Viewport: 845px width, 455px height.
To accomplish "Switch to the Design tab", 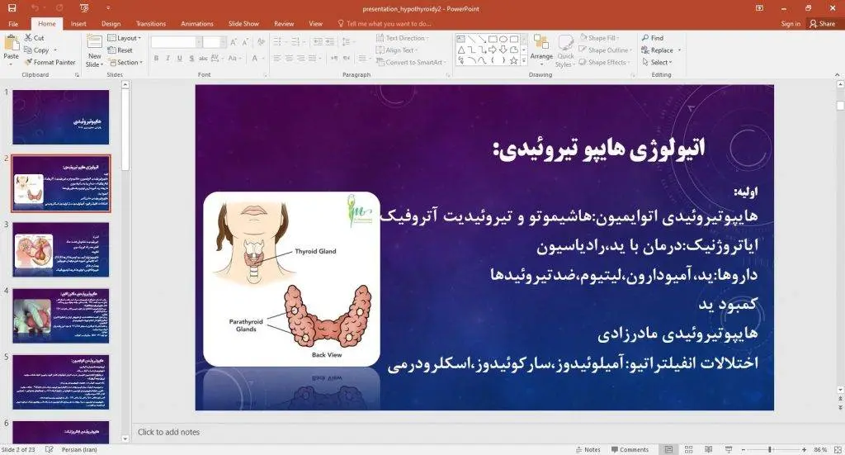I will click(111, 24).
